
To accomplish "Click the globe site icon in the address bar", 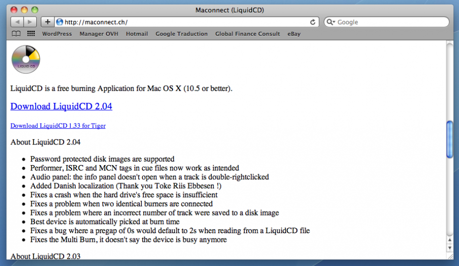I will [x=60, y=22].
